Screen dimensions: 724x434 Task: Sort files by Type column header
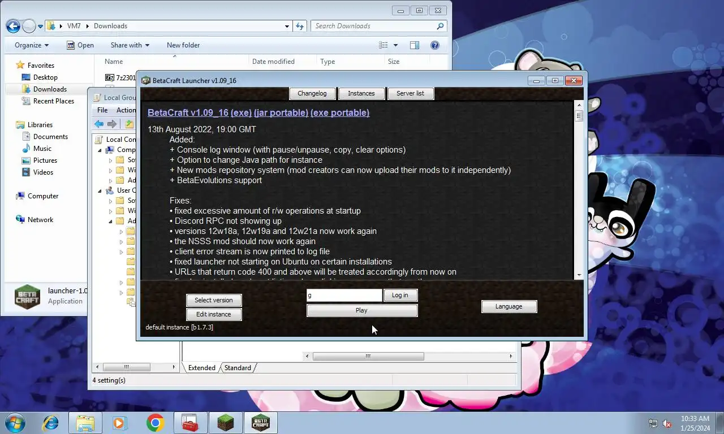[x=351, y=62]
